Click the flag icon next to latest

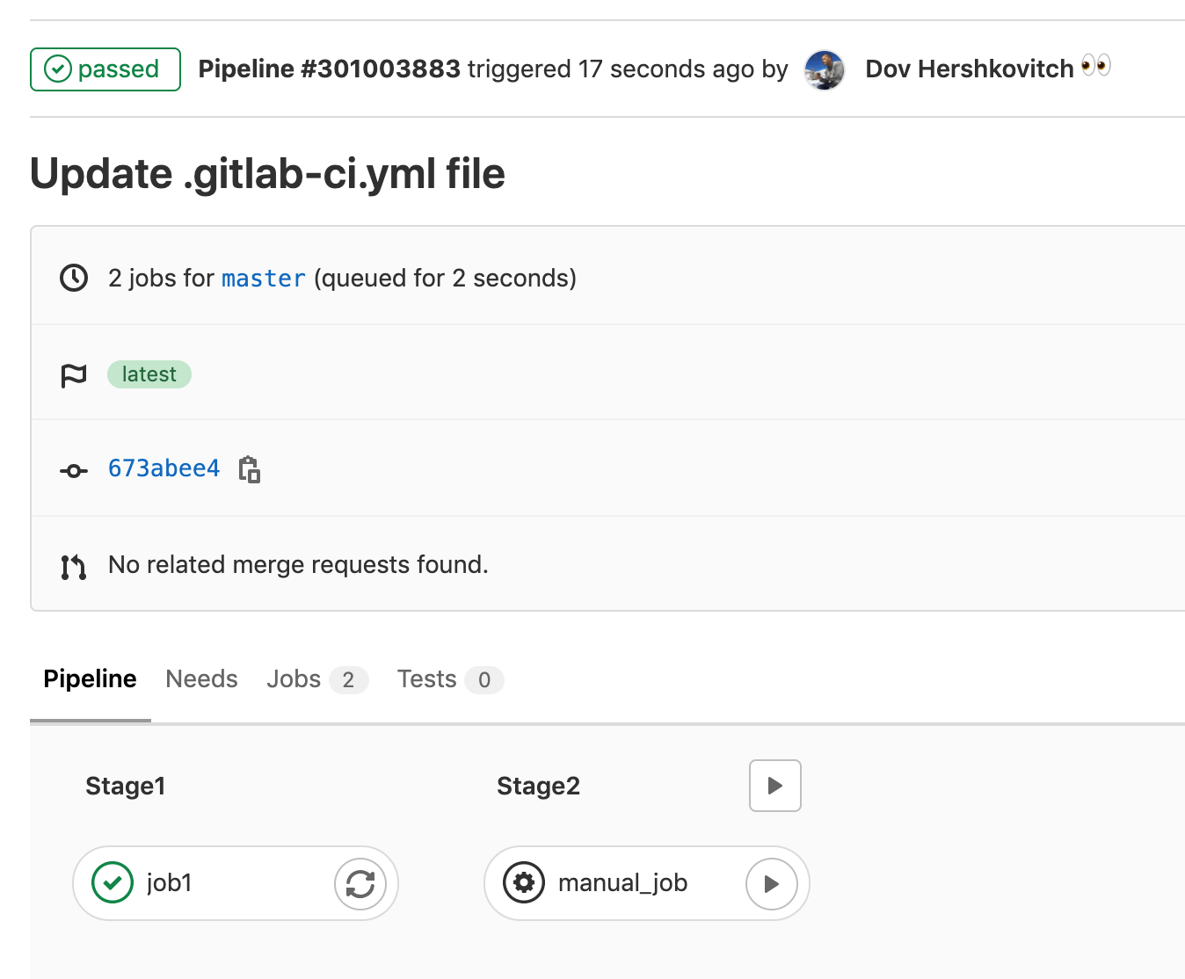(x=74, y=375)
